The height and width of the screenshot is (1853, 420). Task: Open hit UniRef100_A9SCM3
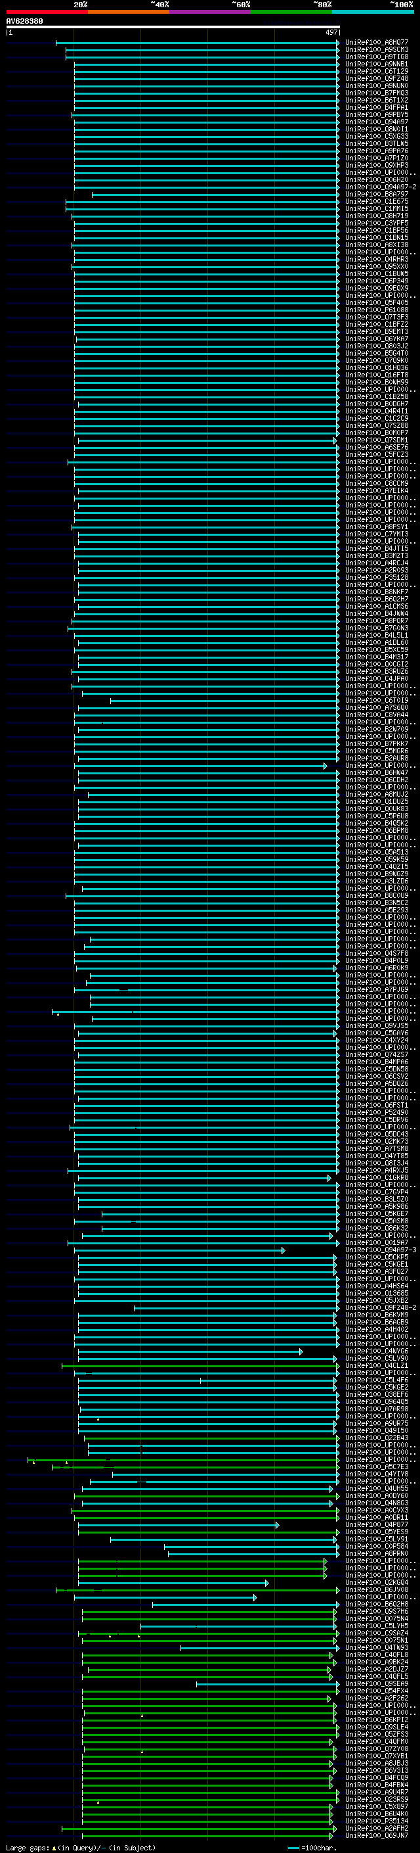[377, 50]
